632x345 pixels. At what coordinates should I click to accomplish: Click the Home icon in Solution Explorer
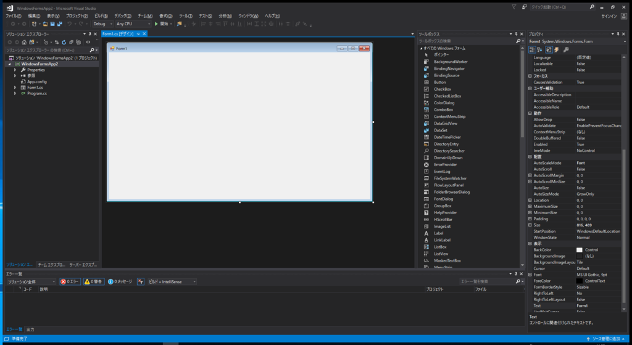(24, 43)
